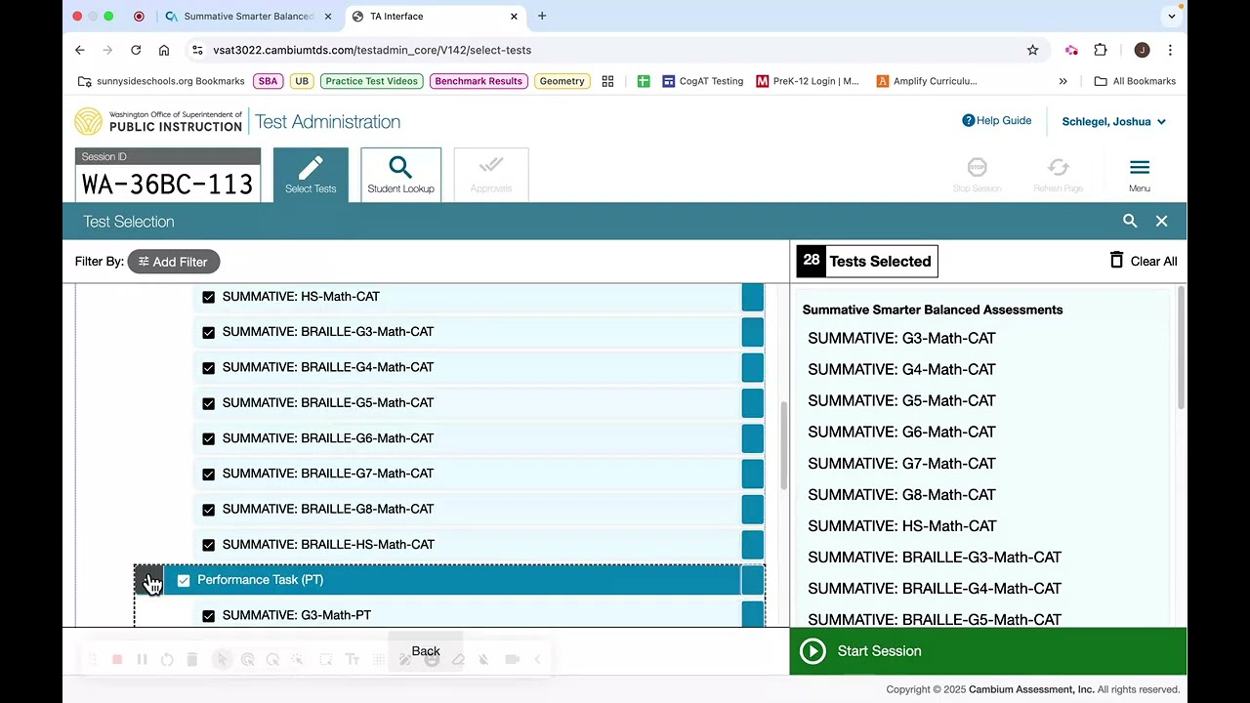Open the browser Extensions puzzle icon
1250x703 pixels.
[x=1101, y=50]
